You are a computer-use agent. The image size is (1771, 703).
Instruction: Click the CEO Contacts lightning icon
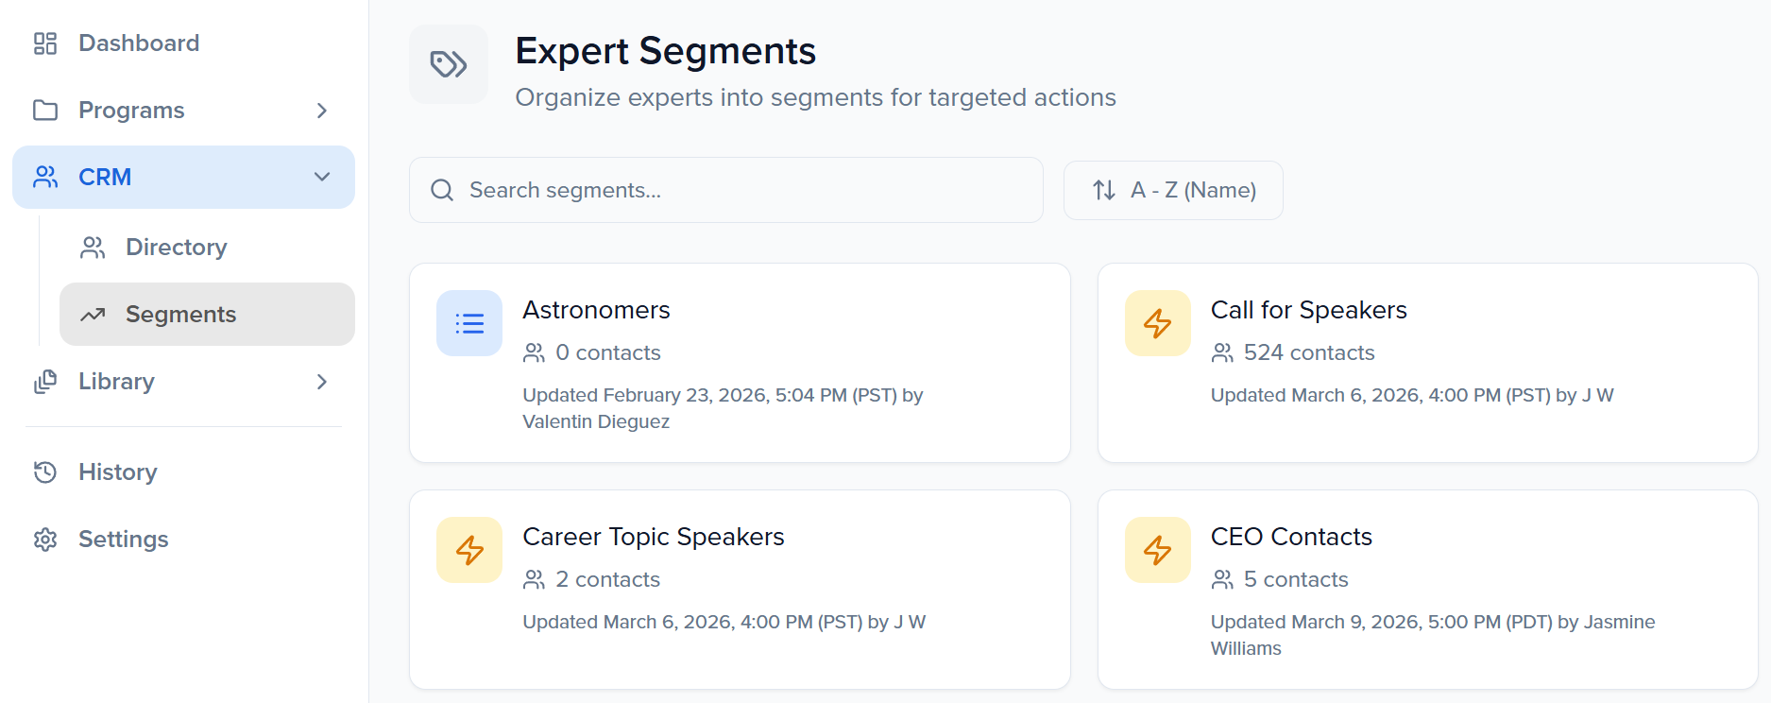point(1157,550)
